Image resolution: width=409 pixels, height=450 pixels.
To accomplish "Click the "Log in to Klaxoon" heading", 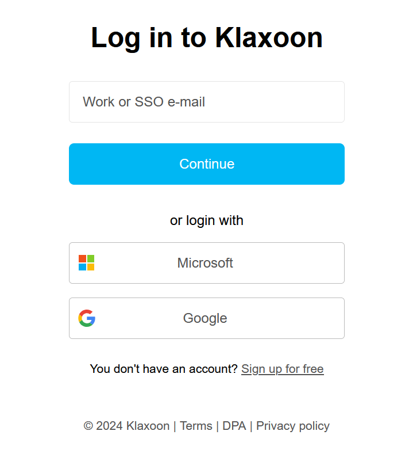I will tap(207, 38).
